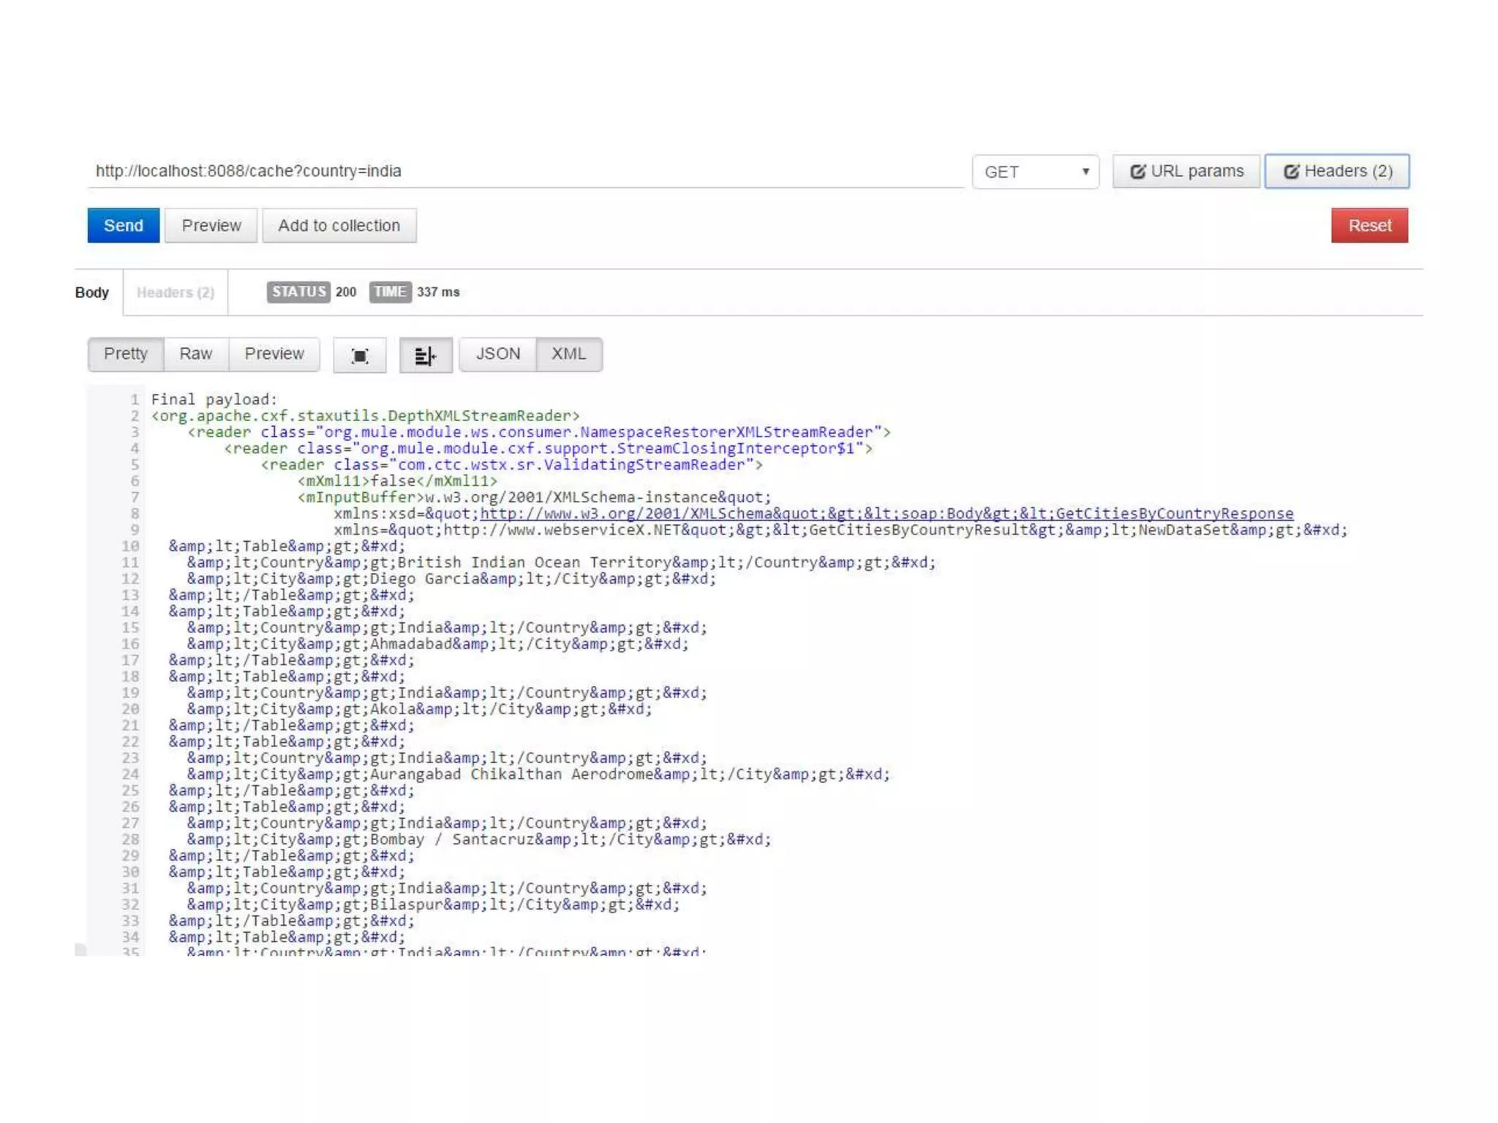The height and width of the screenshot is (1123, 1498).
Task: Click the edit icon on URL params
Action: (1137, 172)
